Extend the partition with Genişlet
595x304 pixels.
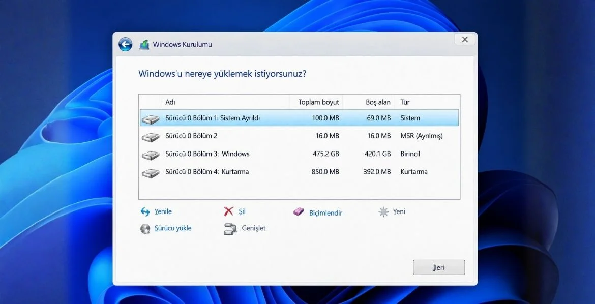pos(253,228)
